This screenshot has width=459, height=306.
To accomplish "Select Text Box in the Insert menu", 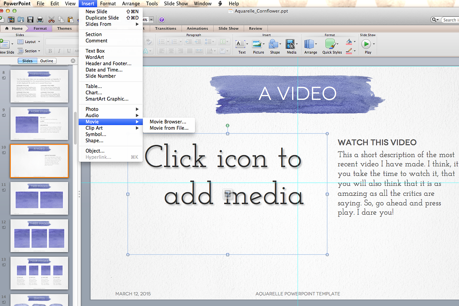I will tap(95, 51).
